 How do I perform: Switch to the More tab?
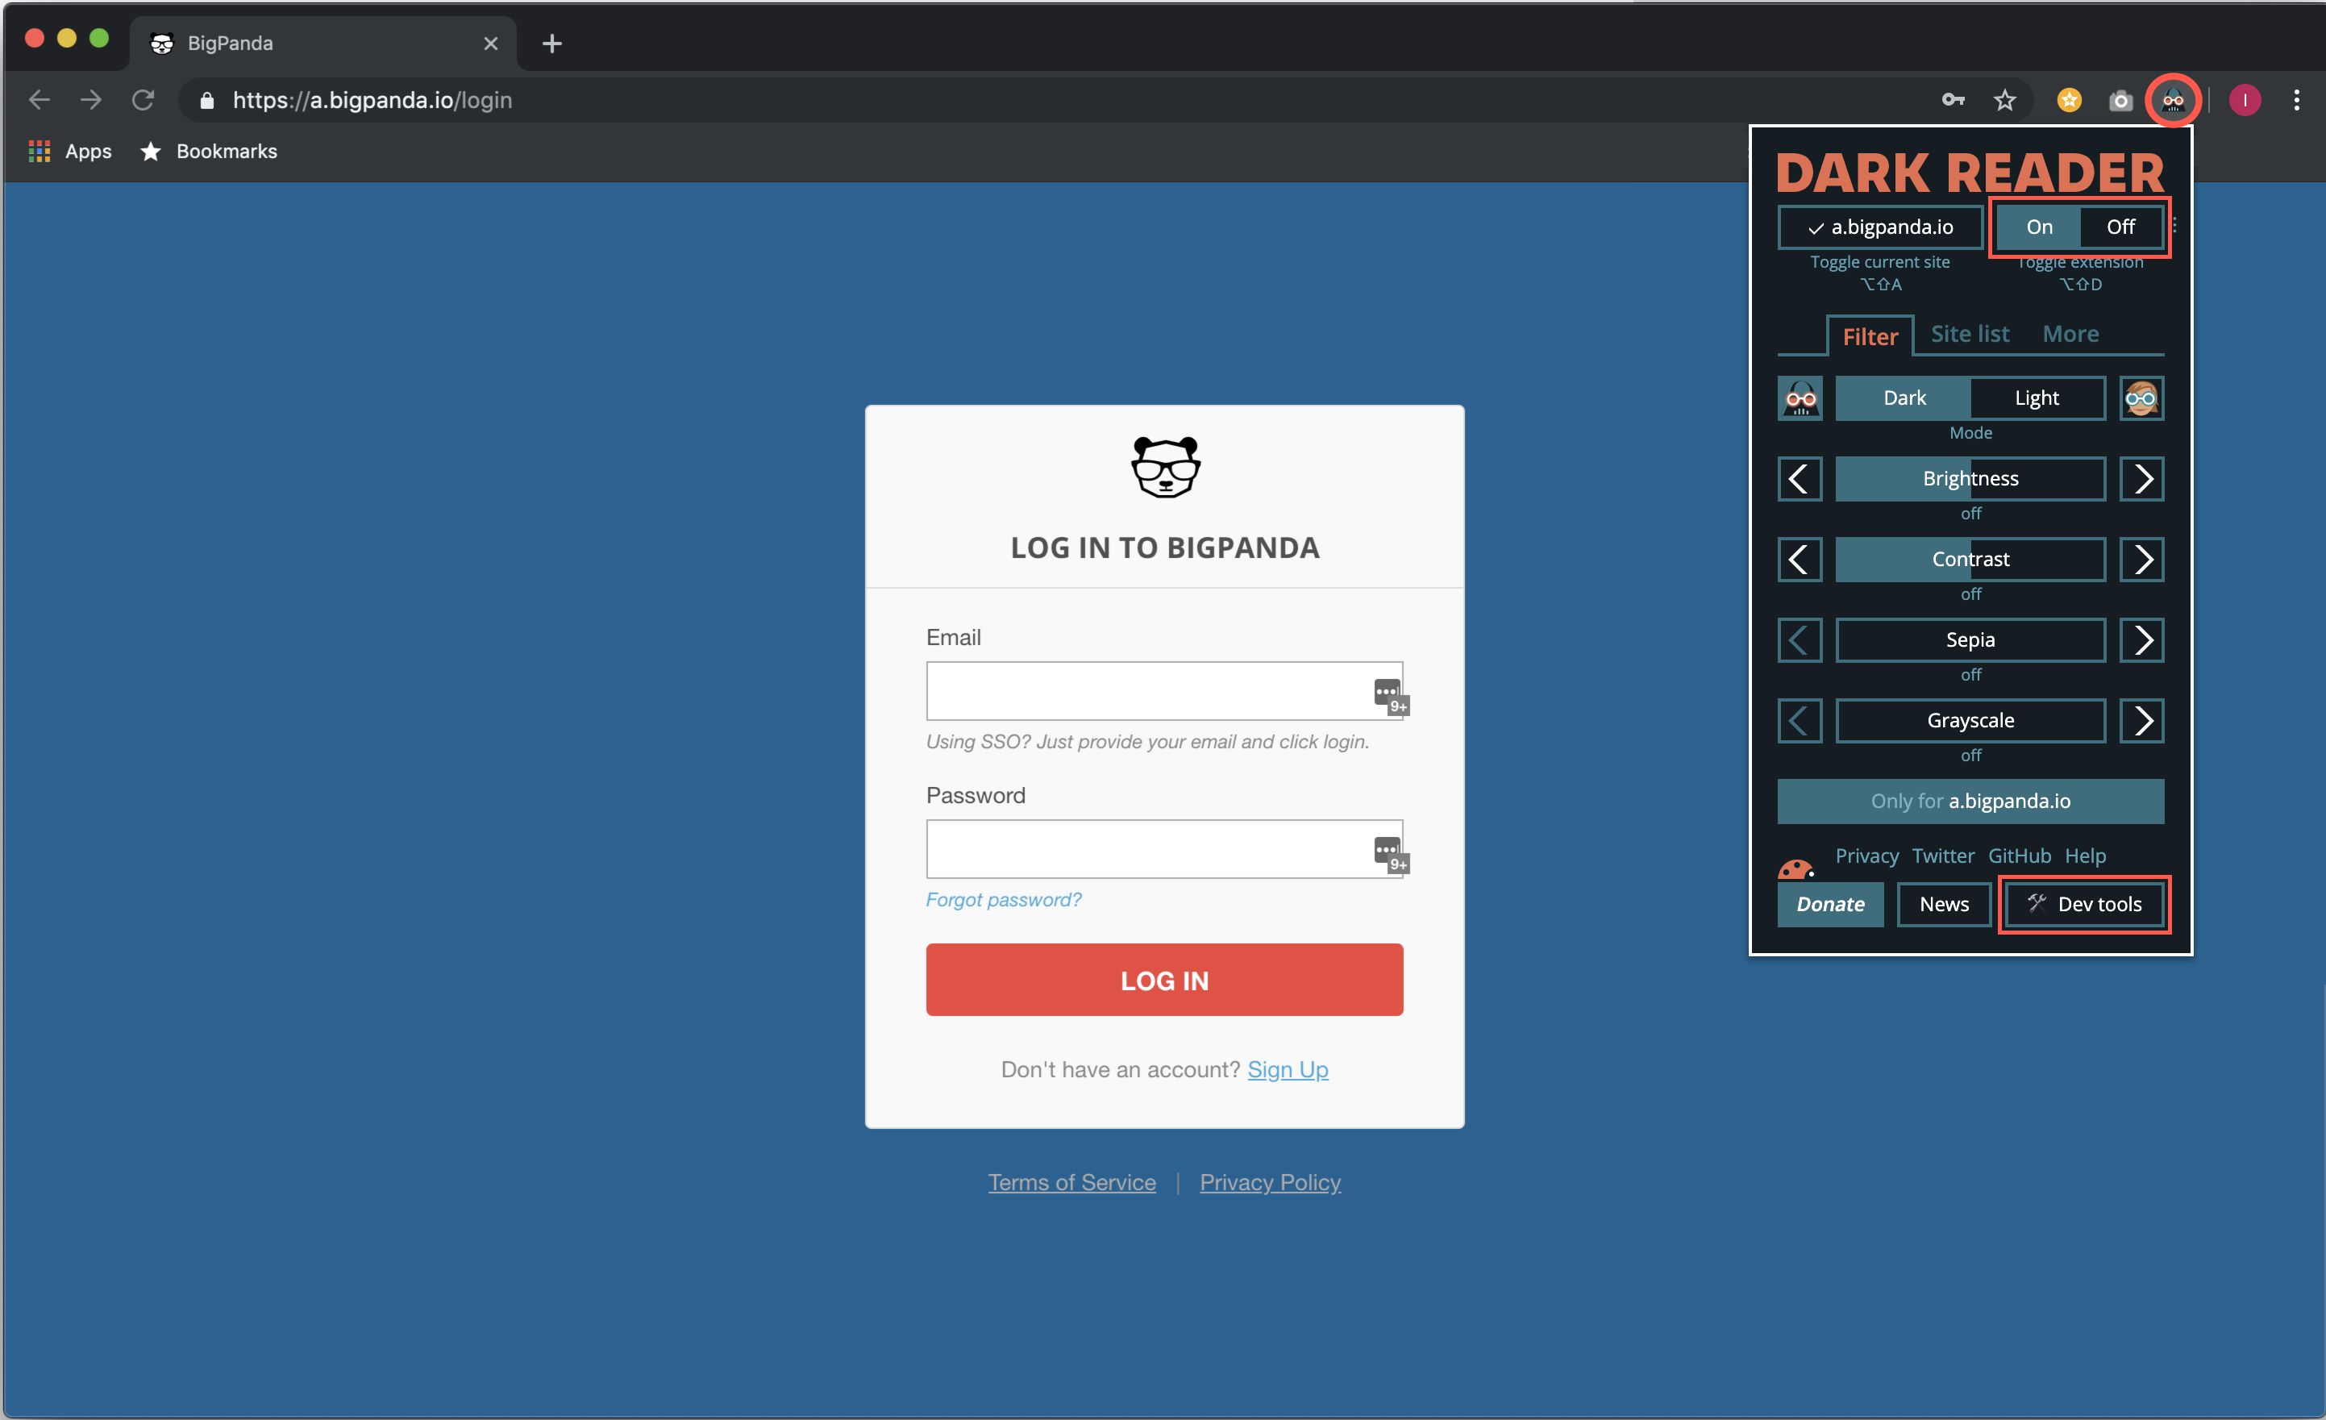[x=2070, y=334]
